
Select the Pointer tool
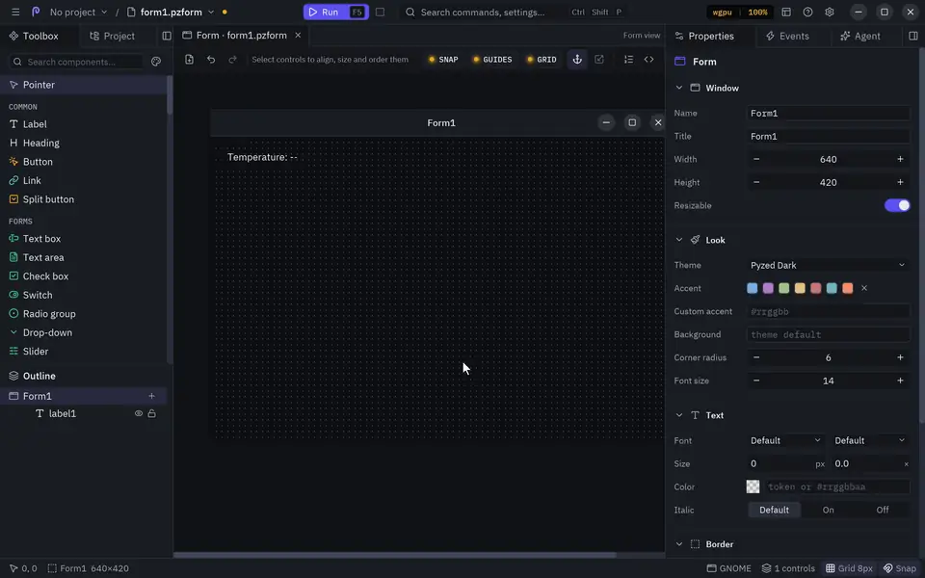click(x=84, y=85)
